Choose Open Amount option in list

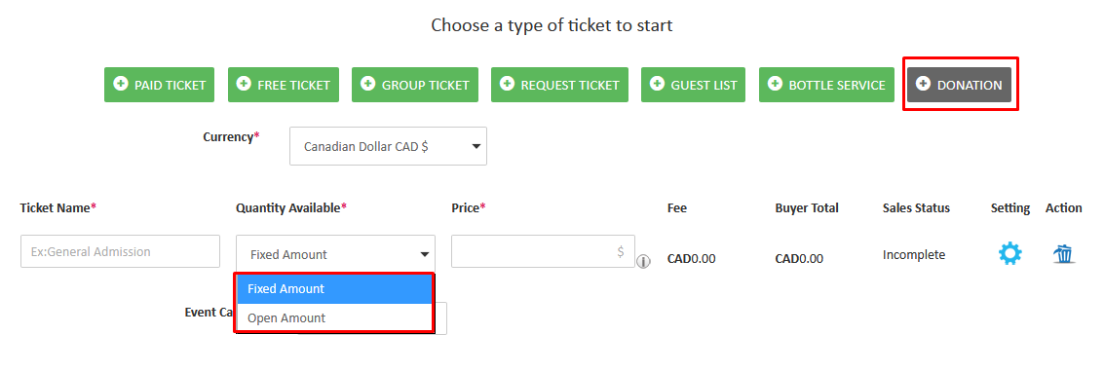[x=334, y=317]
